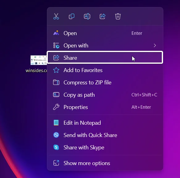
Task: Click the wrench icon for Properties
Action: (x=56, y=107)
